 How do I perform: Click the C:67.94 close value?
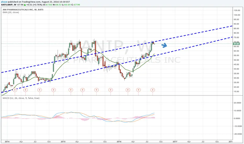pyautogui.click(x=75, y=5)
